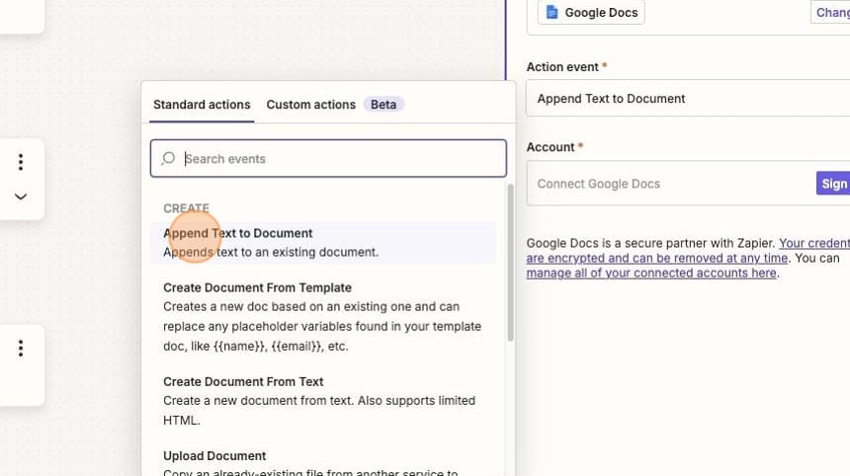Click the Account label

[551, 147]
